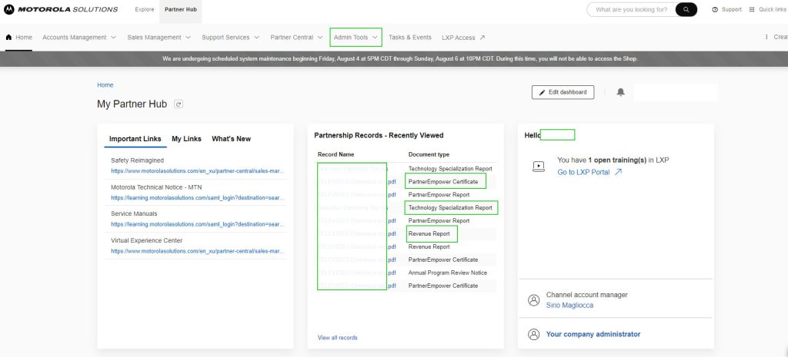
Task: Click the Support help icon
Action: [715, 9]
